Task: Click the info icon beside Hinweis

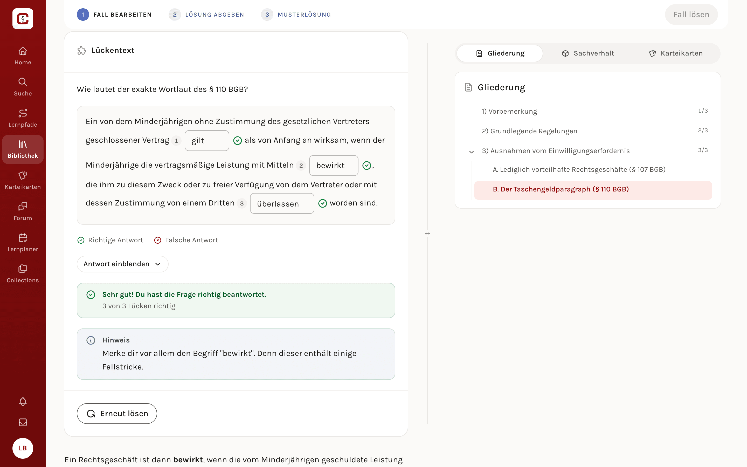Action: tap(91, 340)
